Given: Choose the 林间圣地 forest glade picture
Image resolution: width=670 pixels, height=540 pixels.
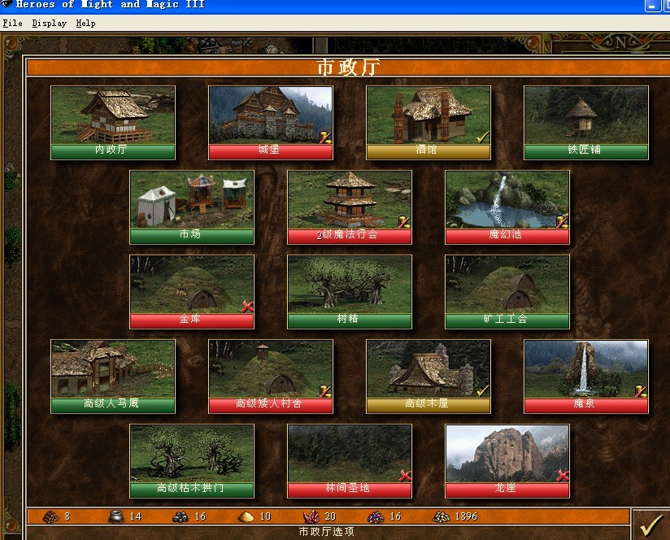Looking at the screenshot, I should (x=350, y=454).
